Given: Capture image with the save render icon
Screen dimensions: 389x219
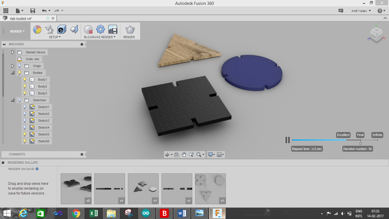Looking at the screenshot, I should [113, 29].
